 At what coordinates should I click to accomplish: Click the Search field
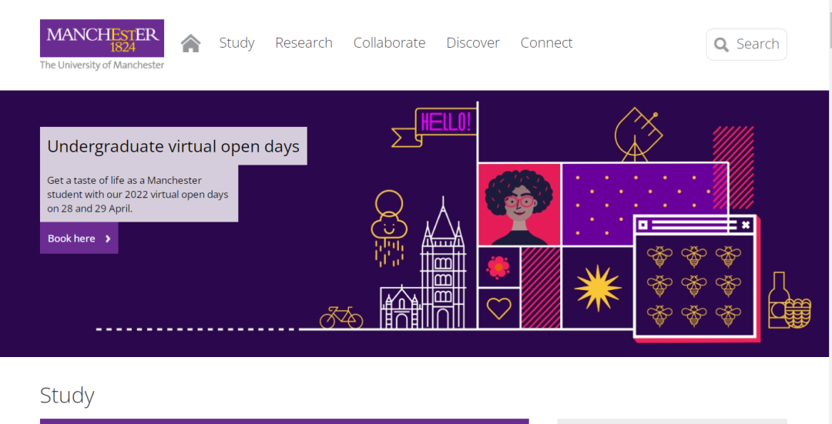746,45
